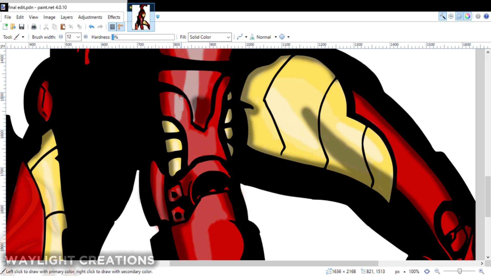The height and width of the screenshot is (276, 491).
Task: Expand the Brush width combo box
Action: (x=78, y=37)
